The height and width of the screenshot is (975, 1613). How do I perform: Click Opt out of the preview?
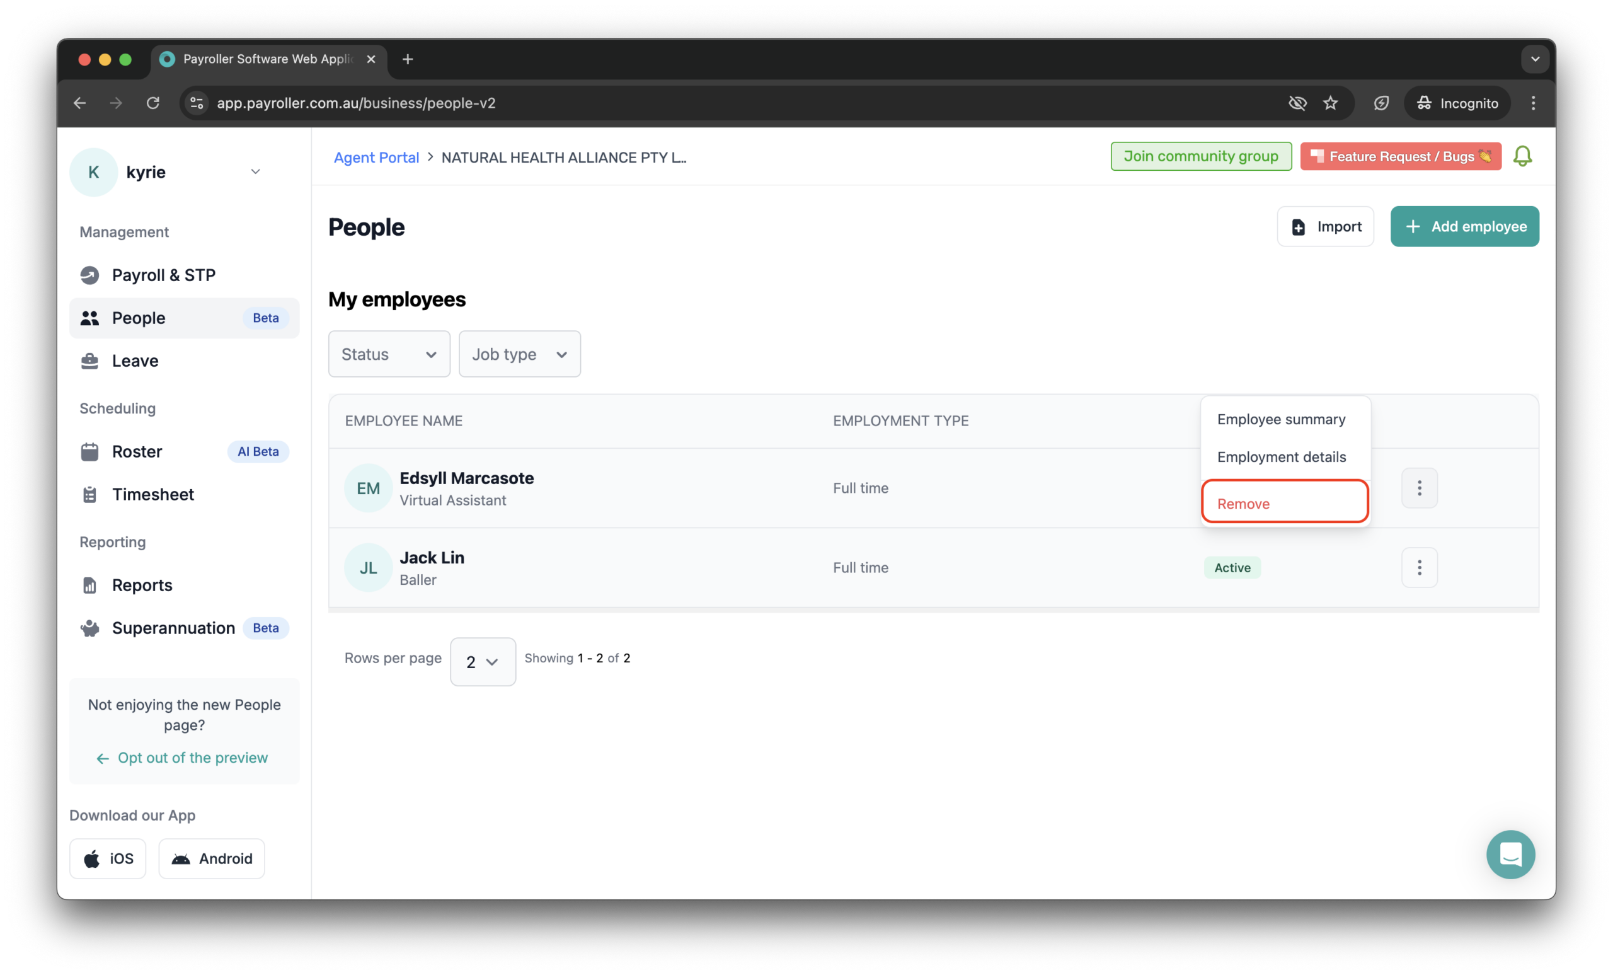[x=183, y=758]
